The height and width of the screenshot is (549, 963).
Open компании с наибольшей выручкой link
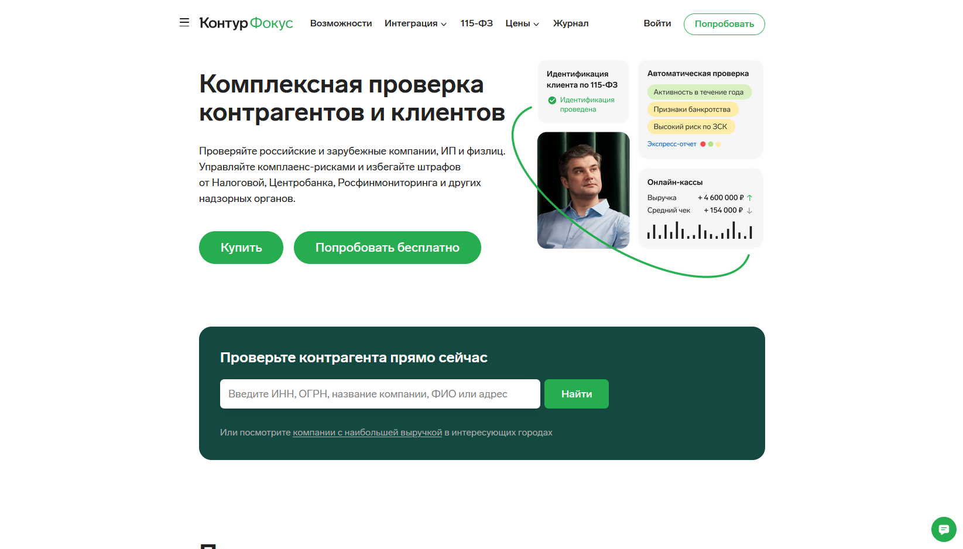pyautogui.click(x=368, y=433)
